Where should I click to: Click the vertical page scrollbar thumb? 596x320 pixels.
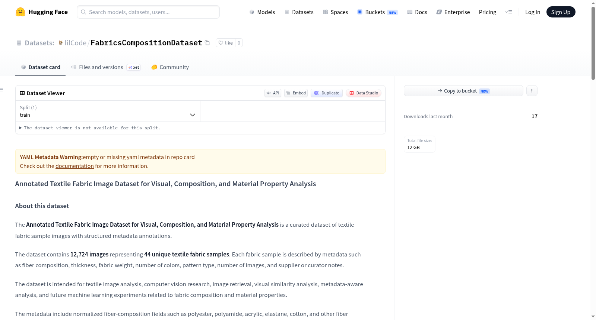coord(593,43)
